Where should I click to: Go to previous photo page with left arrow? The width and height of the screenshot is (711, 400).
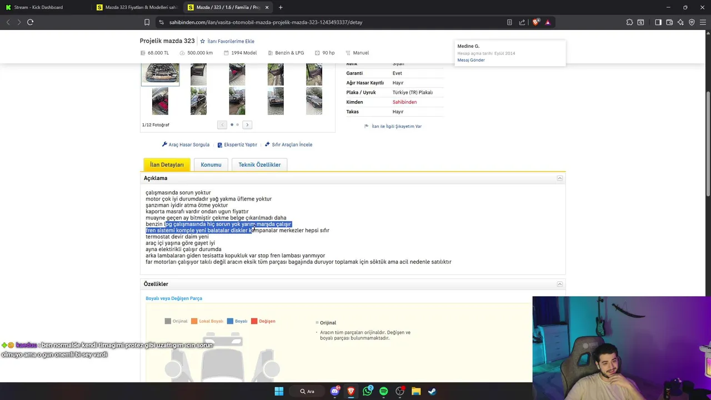[x=222, y=125]
